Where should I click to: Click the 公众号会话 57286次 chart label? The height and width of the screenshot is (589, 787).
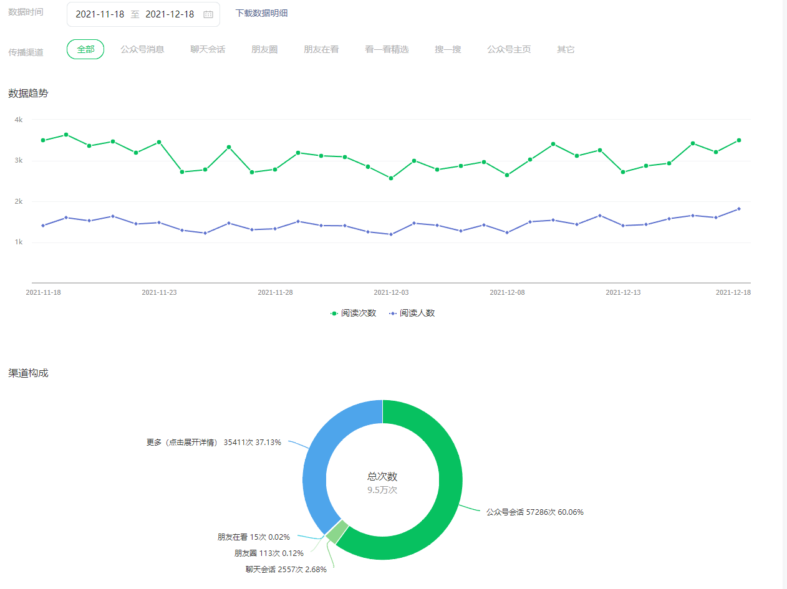[x=534, y=512]
